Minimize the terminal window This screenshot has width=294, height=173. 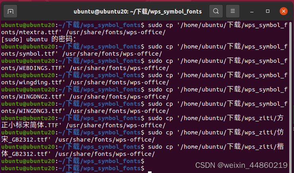tap(252, 12)
